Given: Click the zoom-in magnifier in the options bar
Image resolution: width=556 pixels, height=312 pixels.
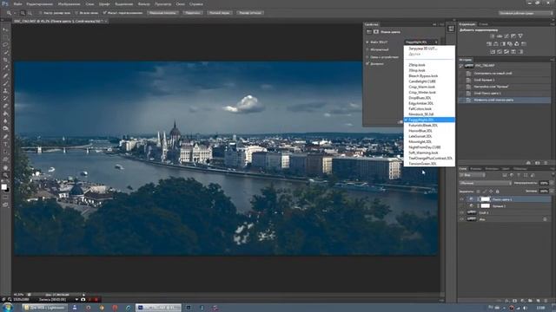Looking at the screenshot, I should 23,13.
